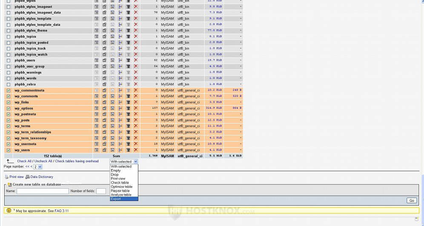Screen dimensions: 424x226
Task: Click Empty icon for phpbb_styles_imageset_data row
Action: [128, 12]
